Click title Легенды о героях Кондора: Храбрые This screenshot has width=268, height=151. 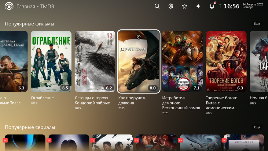92,100
